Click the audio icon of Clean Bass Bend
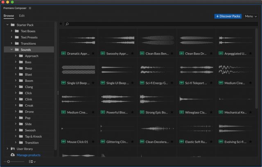The height and width of the screenshot is (167, 262). tap(142, 54)
